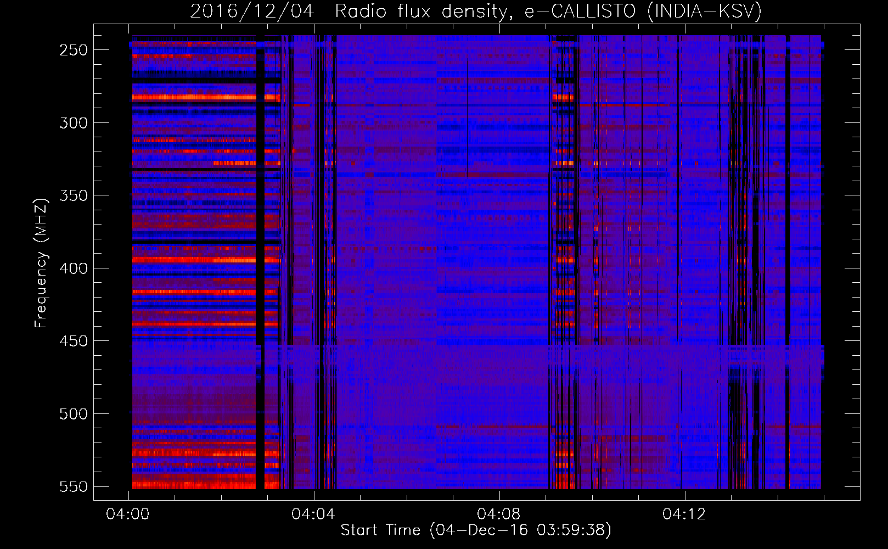Select the 450 frequency tick label
888x549 pixels.
(74, 341)
